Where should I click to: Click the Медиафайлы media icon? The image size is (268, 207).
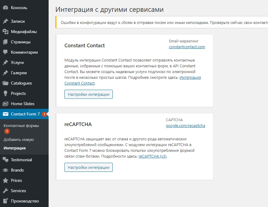pos(5,32)
